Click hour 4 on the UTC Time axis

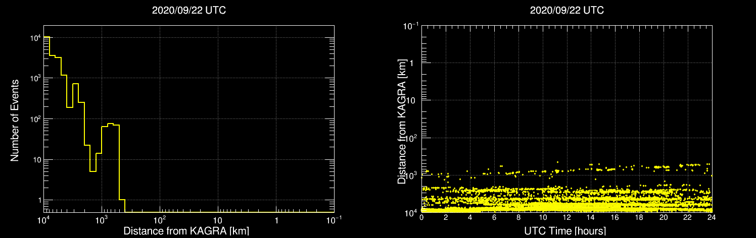470,217
